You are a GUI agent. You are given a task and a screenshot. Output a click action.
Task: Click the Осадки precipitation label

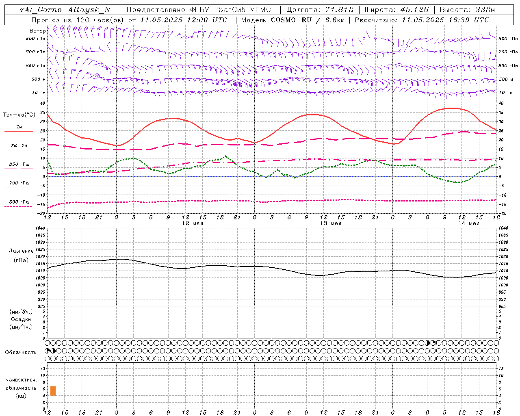[x=21, y=319]
